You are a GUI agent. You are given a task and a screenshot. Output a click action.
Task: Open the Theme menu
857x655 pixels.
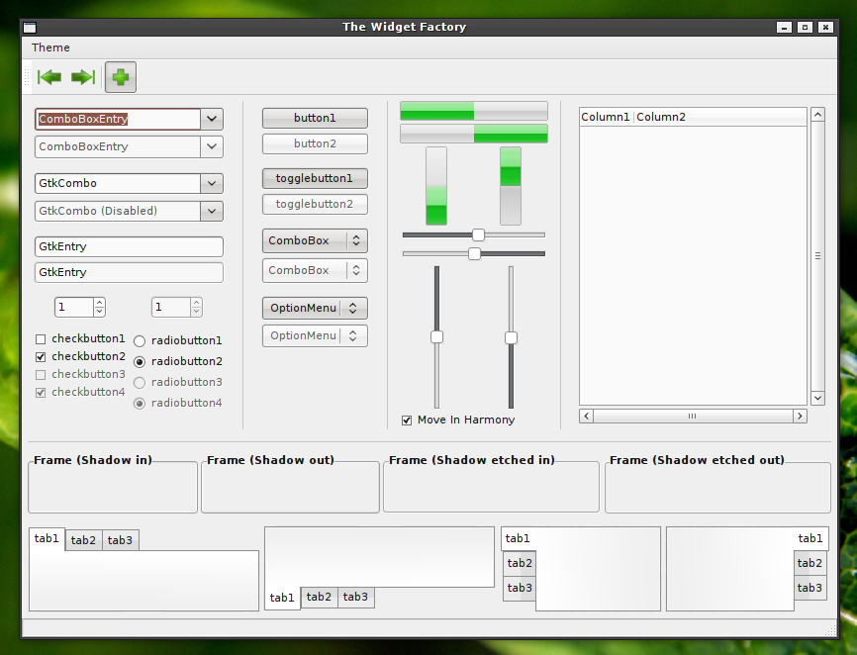point(50,47)
